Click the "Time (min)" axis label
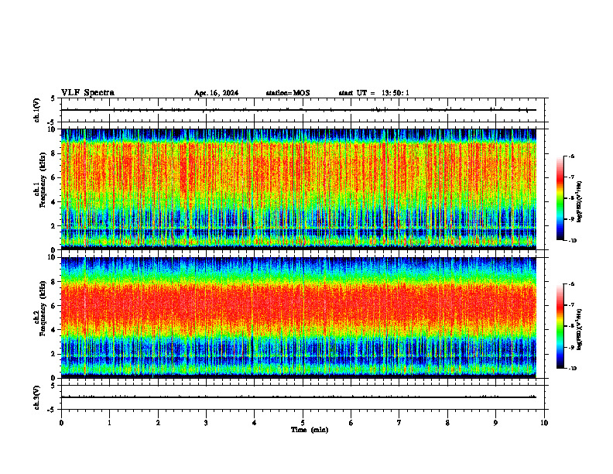Viewport: 613px width, 474px height. 310,430
